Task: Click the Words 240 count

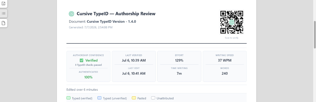Action: pos(225,73)
